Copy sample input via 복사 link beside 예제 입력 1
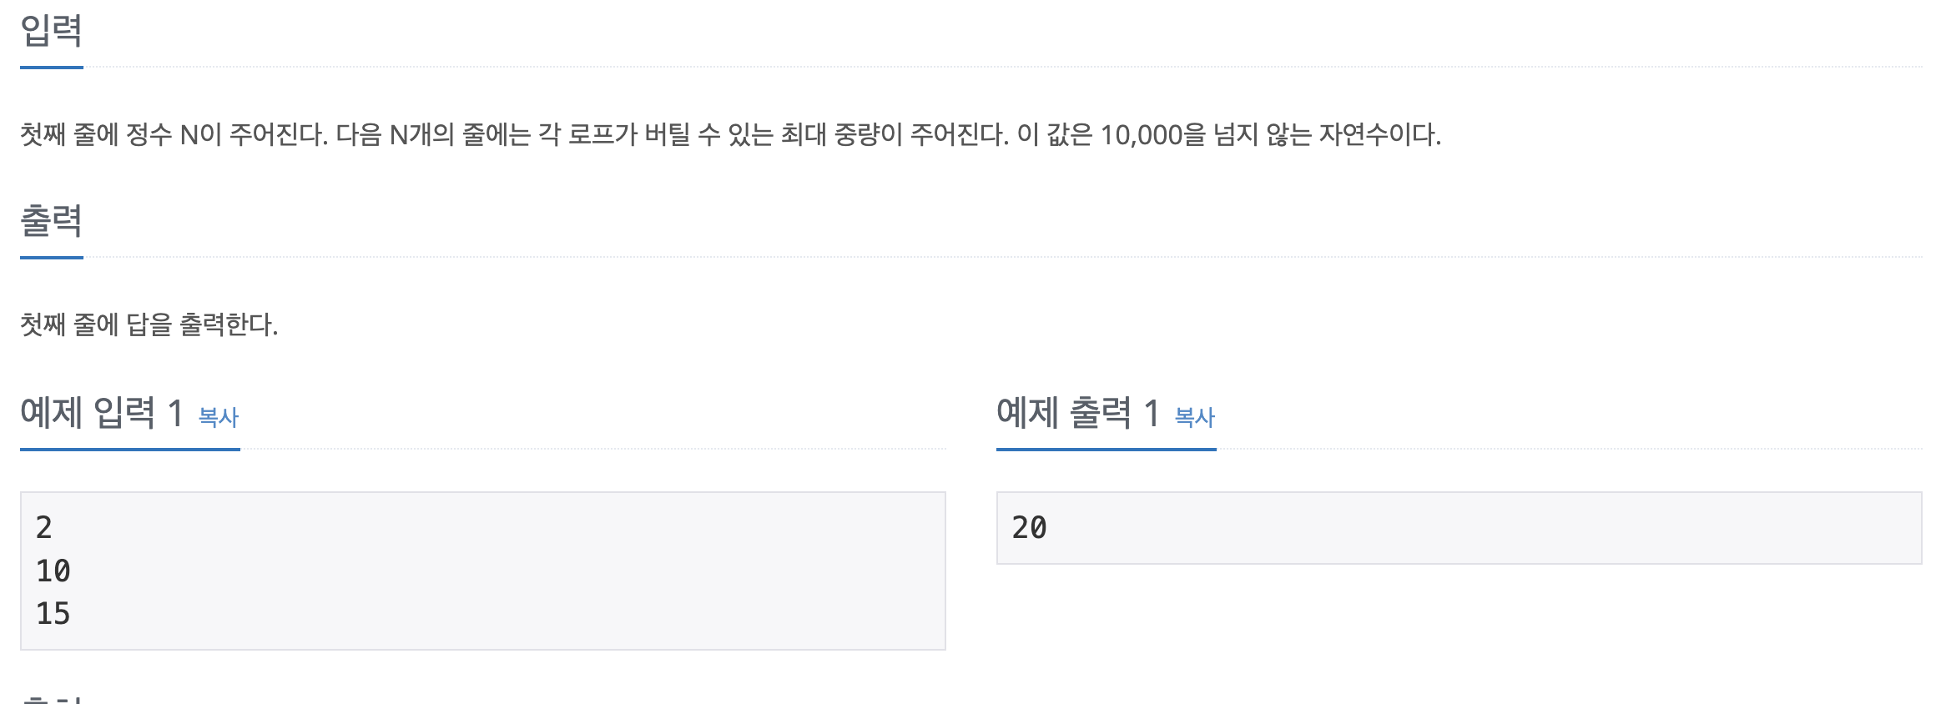Viewport: 1951px width, 704px height. (x=219, y=417)
